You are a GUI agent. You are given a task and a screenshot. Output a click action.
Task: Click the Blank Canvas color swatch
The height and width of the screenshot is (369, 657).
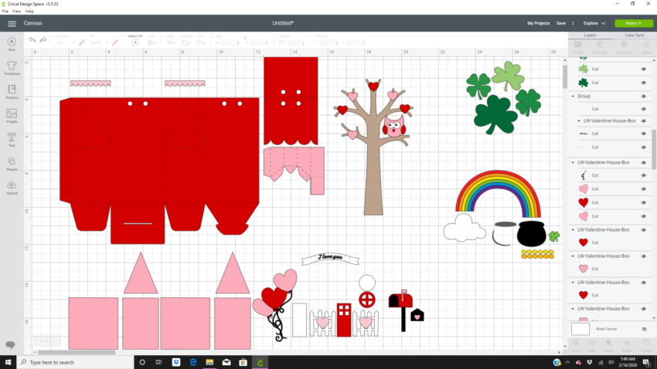580,329
